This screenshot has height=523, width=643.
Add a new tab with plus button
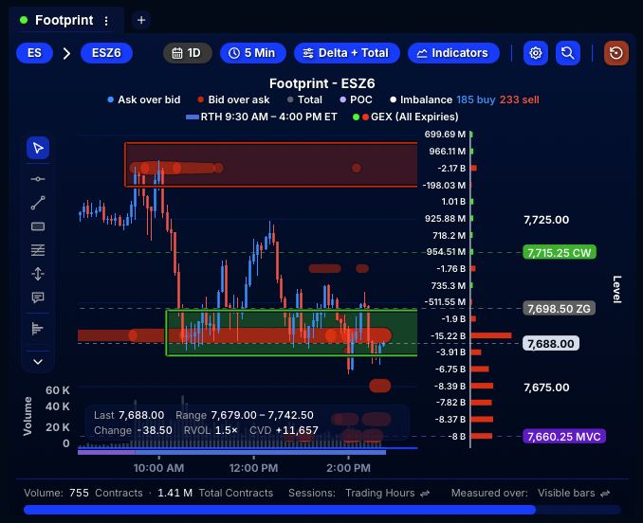pos(141,20)
